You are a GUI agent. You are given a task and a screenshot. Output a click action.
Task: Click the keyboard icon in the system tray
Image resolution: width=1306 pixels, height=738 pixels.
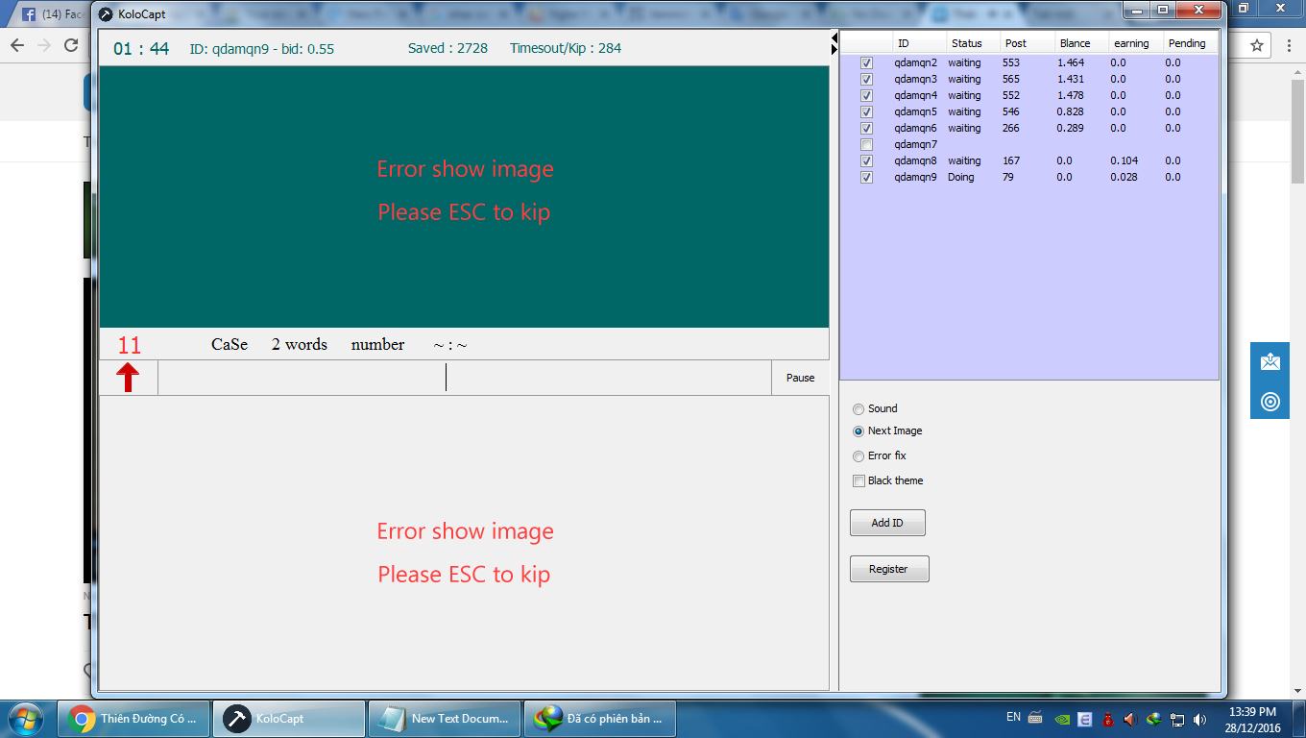[x=1035, y=718]
